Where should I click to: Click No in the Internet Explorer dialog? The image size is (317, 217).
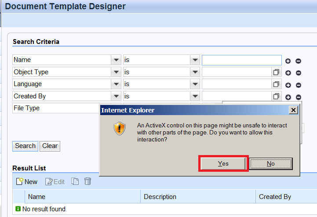tap(271, 163)
